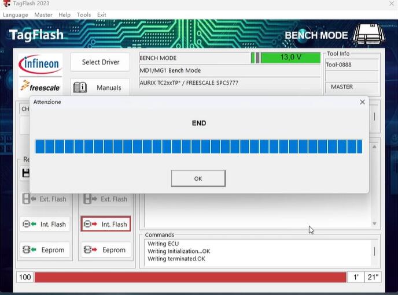Click the Select Driver button

(x=100, y=62)
